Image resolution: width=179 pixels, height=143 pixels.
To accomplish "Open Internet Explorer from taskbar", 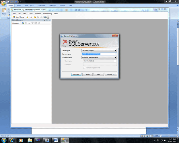I will point(12,140).
